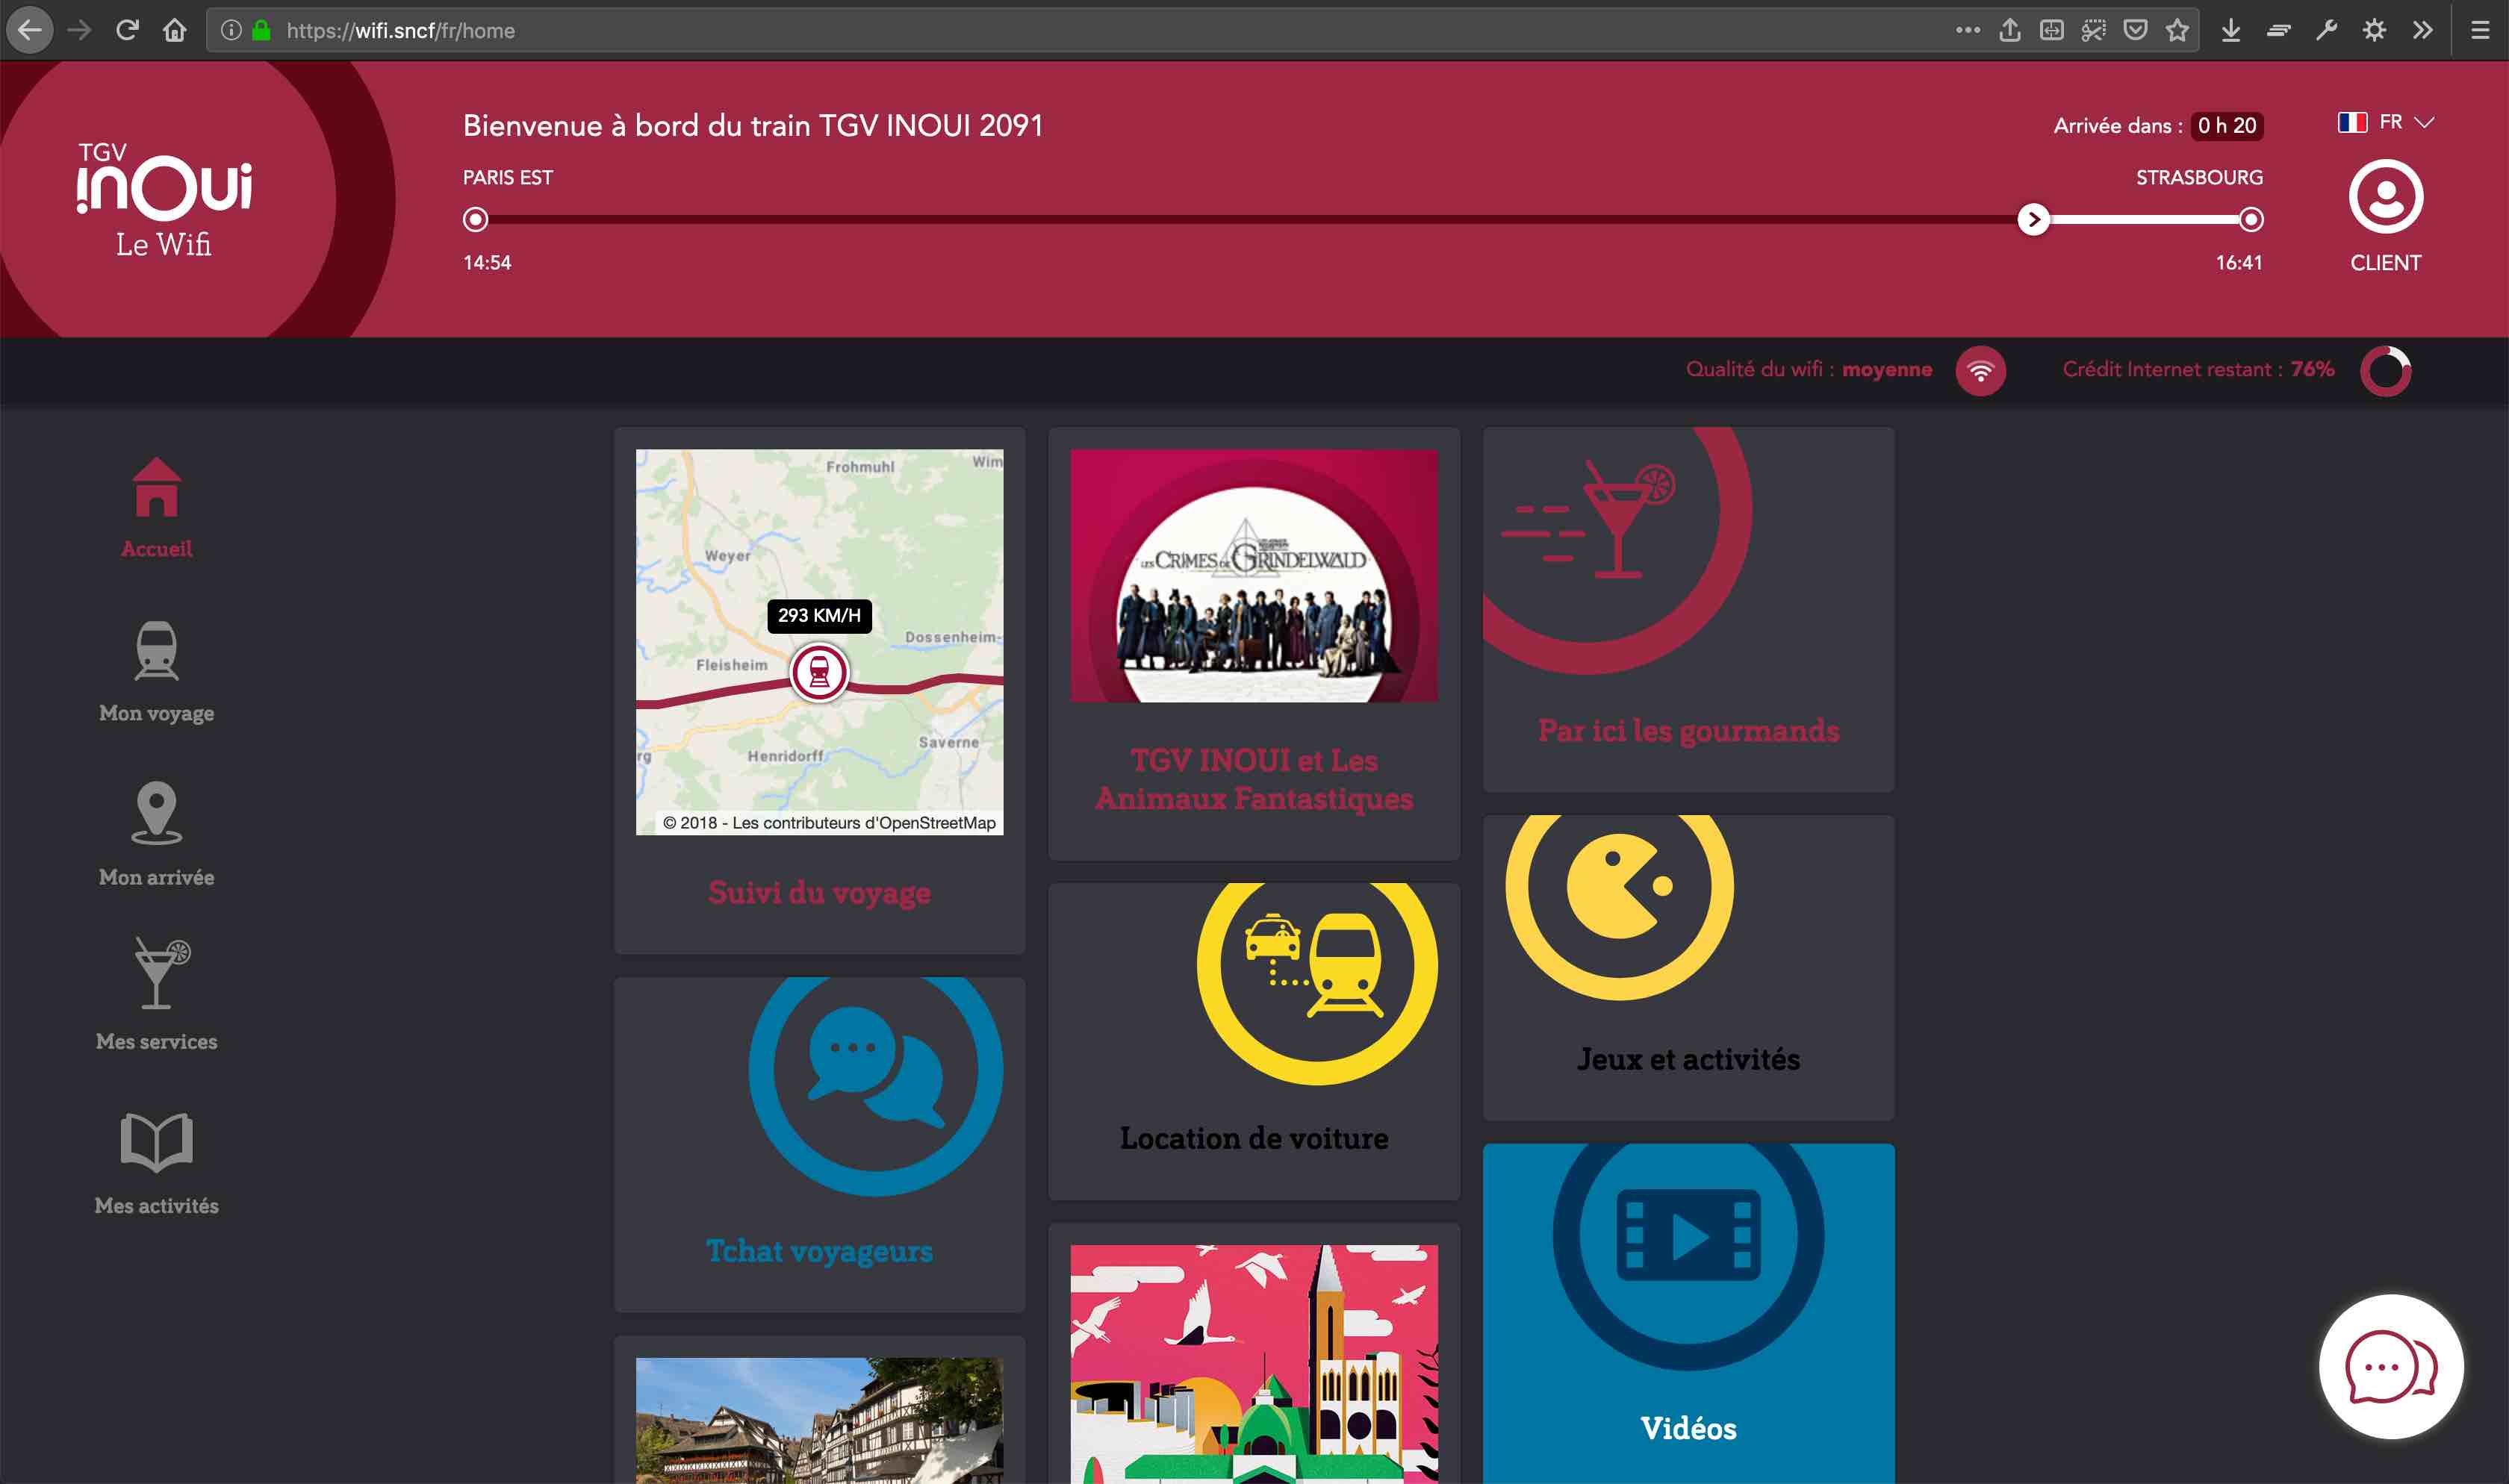Click the arrival time 16:41

(x=2238, y=262)
